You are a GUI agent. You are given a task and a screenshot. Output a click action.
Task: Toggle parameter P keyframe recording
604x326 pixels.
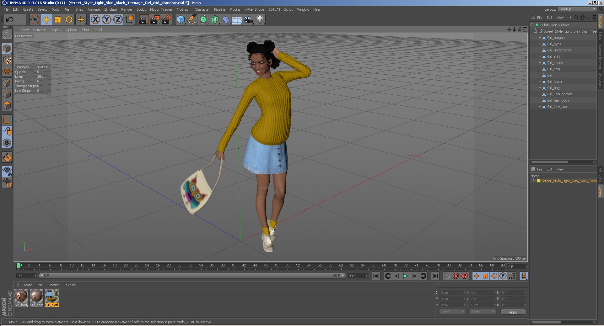503,276
